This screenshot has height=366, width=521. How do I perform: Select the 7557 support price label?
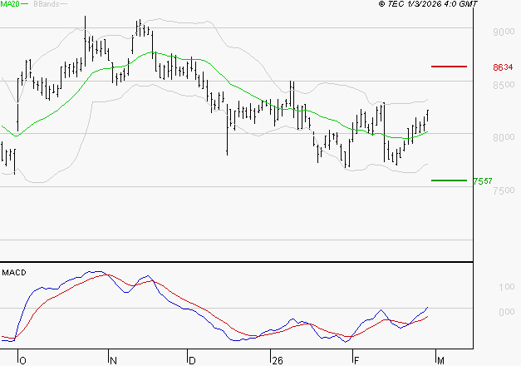coord(482,181)
